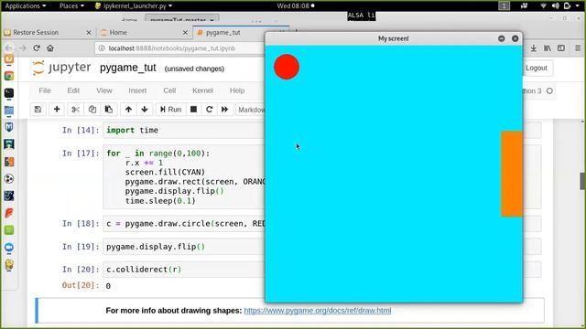Open the Kernel menu in Jupyter

(x=202, y=90)
